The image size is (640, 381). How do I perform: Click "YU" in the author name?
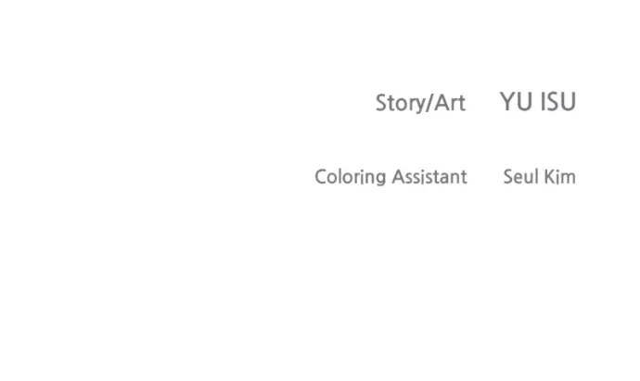(x=517, y=102)
